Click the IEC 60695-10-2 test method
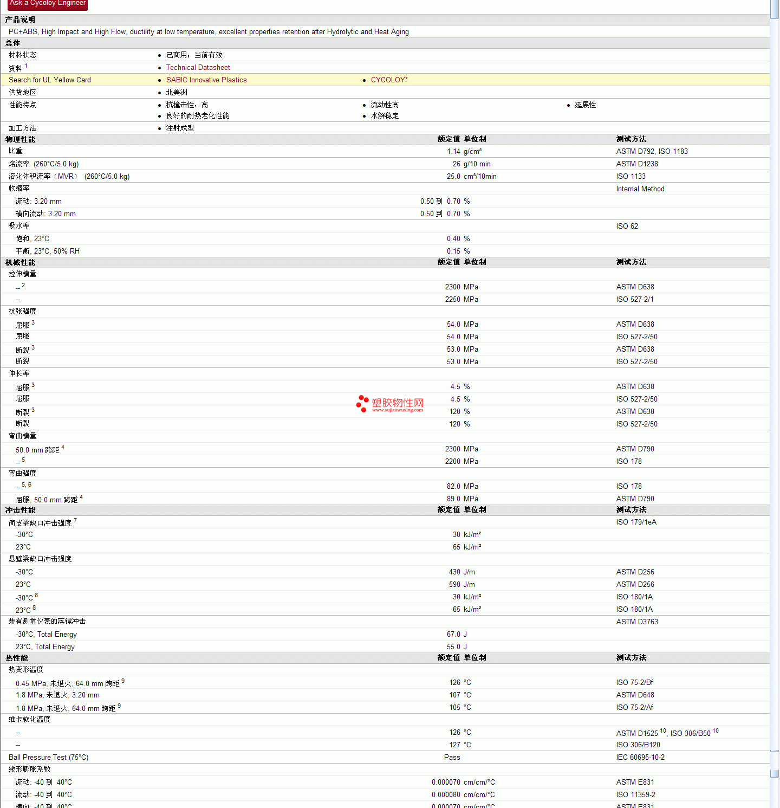 pos(640,758)
